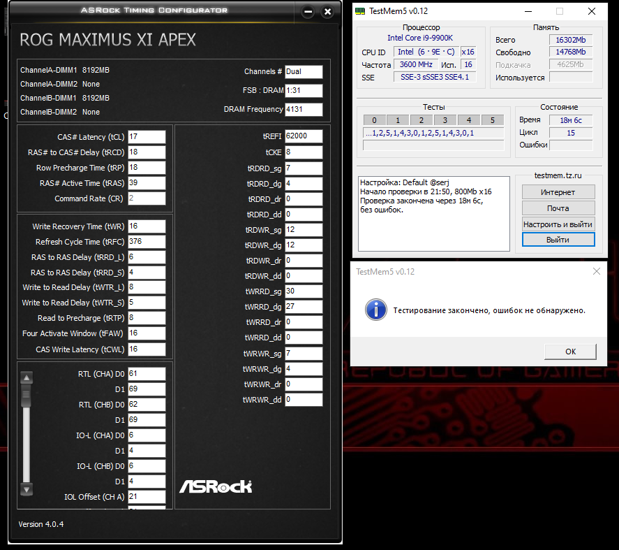Click OK in the testing finished dialog
The image size is (619, 550).
click(x=570, y=352)
